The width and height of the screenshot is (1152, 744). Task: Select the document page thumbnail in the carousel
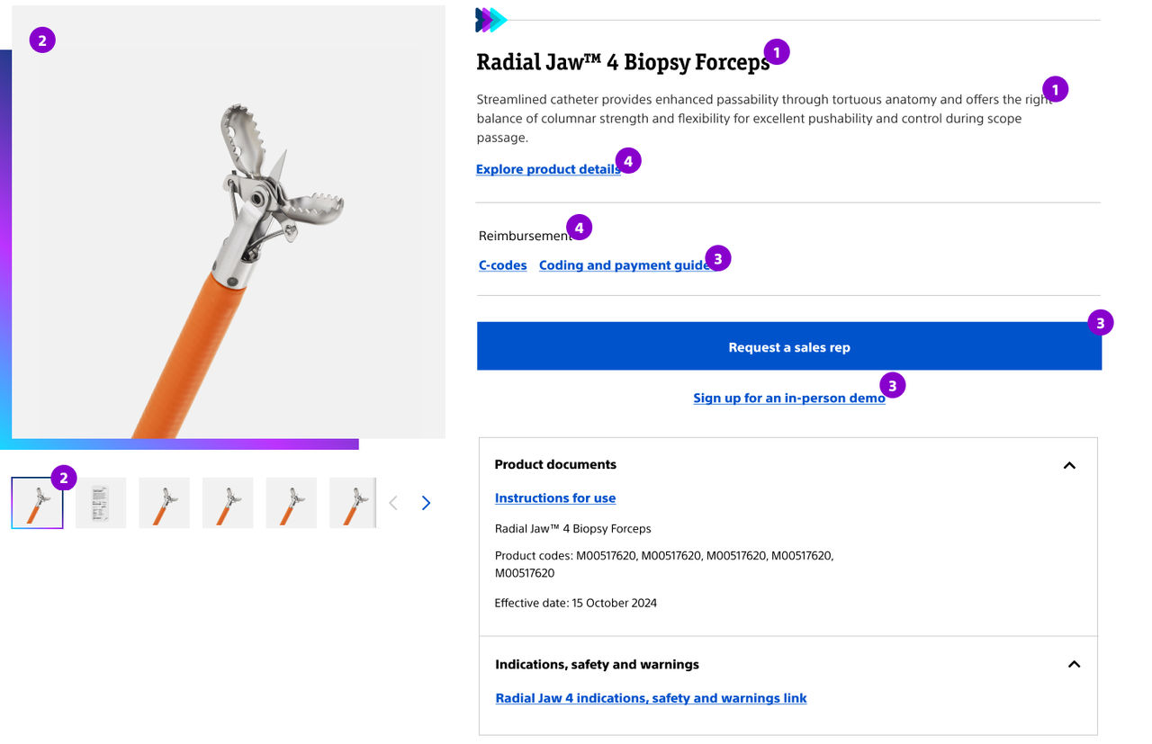[x=100, y=502]
